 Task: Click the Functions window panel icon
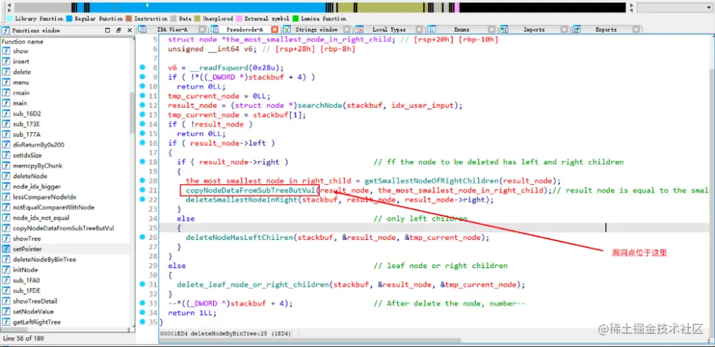point(5,30)
